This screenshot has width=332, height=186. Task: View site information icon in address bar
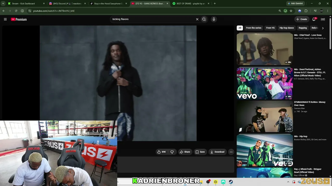tap(30, 11)
